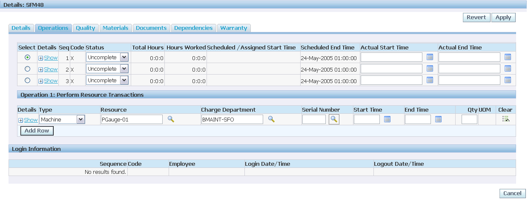The image size is (531, 202).
Task: Open calendar for operation 2 Actual End Time
Action: pos(508,69)
